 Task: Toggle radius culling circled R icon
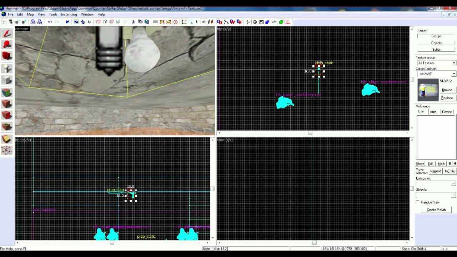click(175, 22)
